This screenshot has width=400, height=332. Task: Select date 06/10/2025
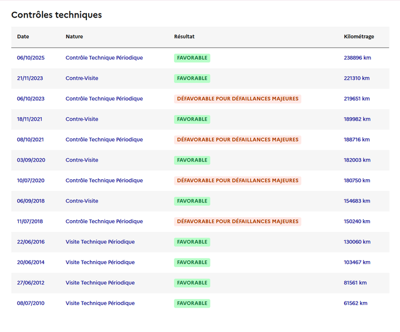pyautogui.click(x=30, y=58)
